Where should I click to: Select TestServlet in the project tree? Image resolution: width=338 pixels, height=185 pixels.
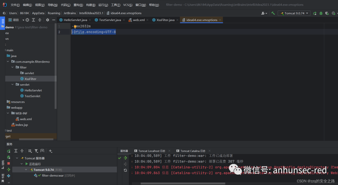coord(30,96)
